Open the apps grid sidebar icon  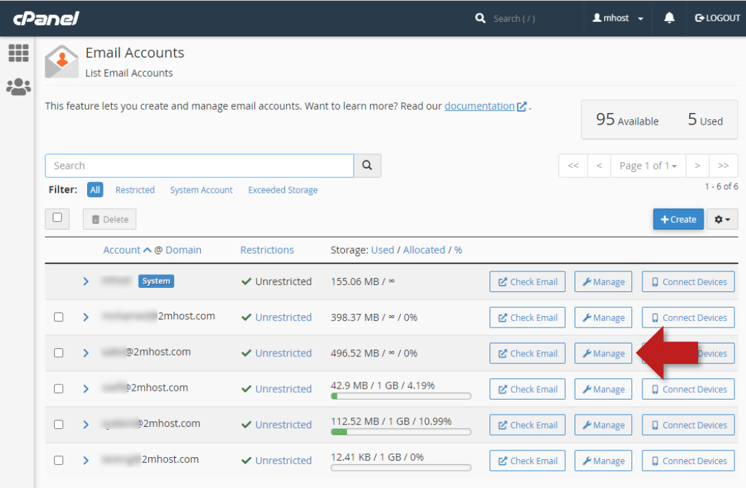[19, 53]
